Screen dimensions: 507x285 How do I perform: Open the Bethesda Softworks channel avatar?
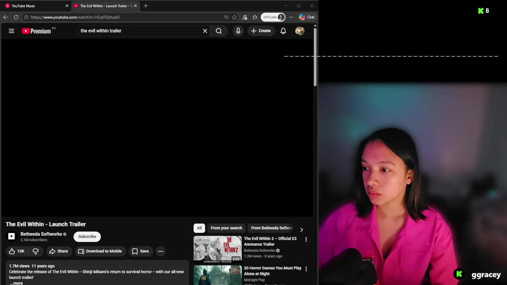(11, 236)
